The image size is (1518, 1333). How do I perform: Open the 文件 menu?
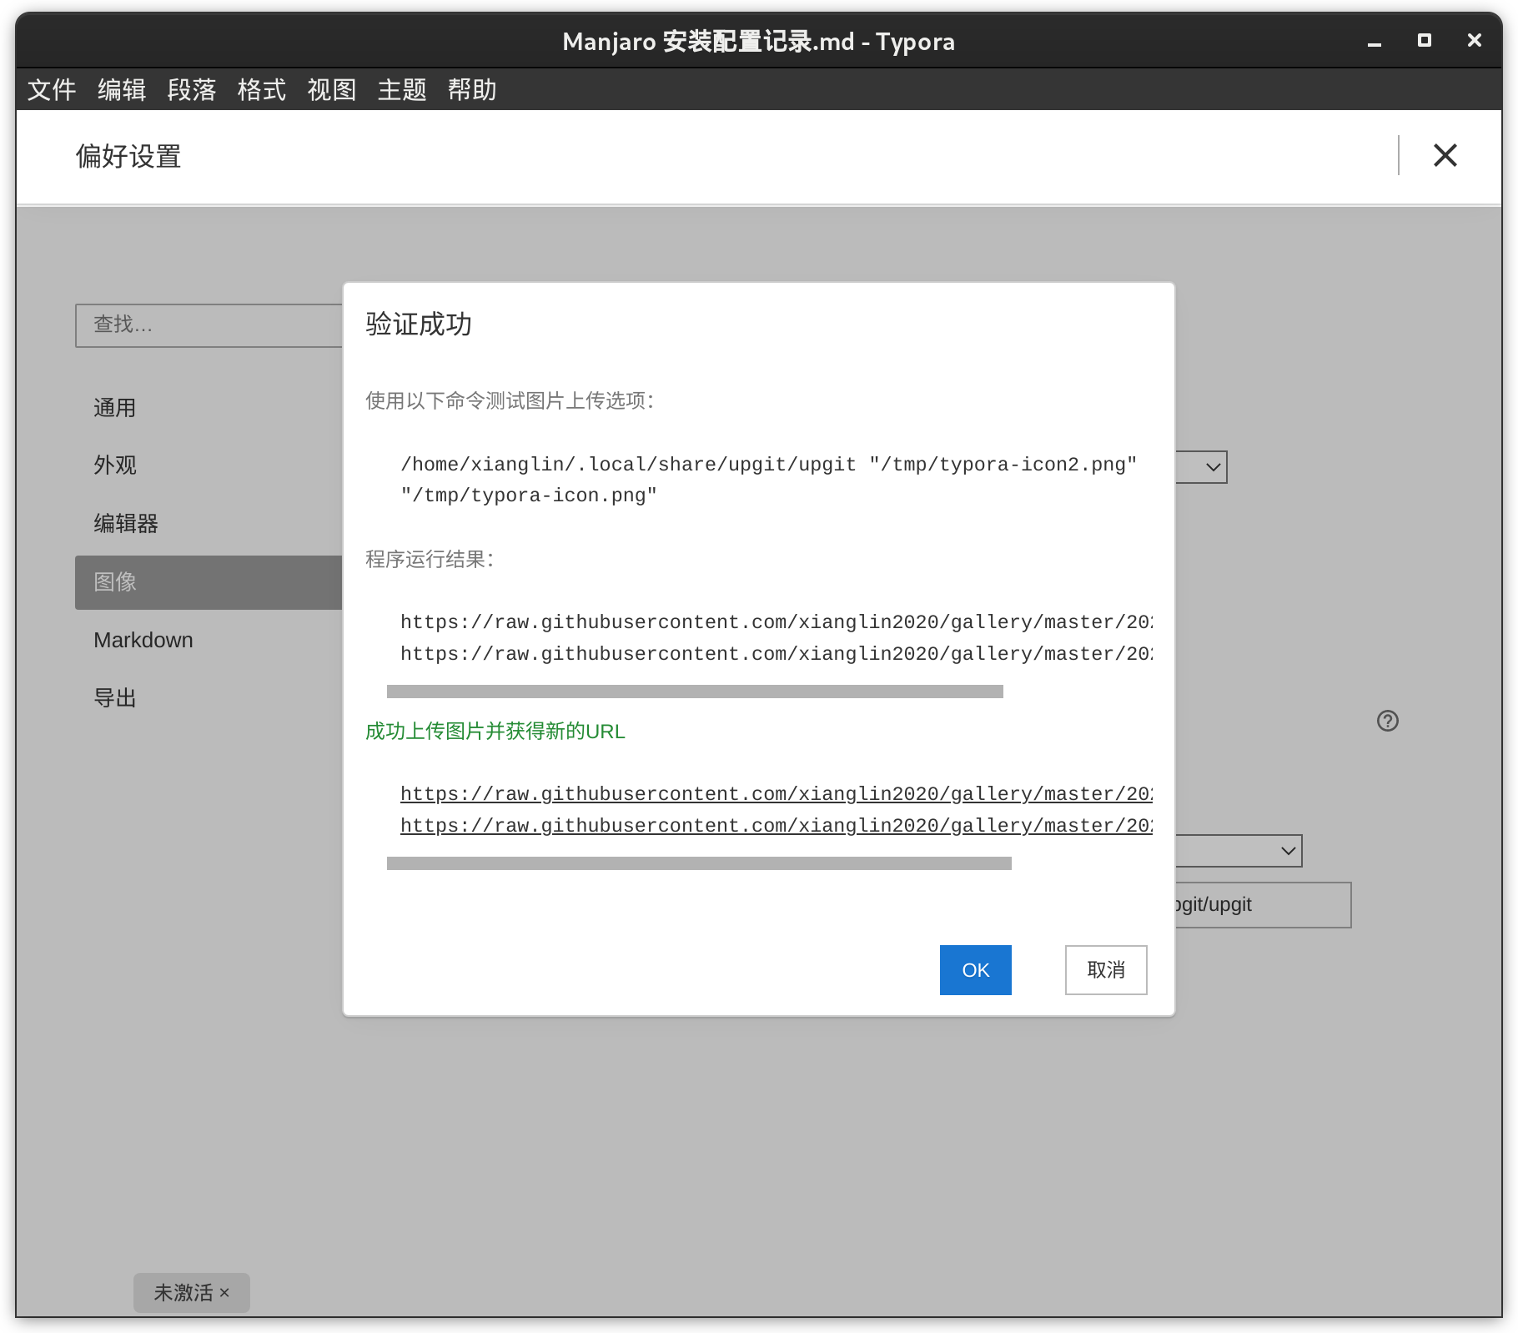pos(52,89)
